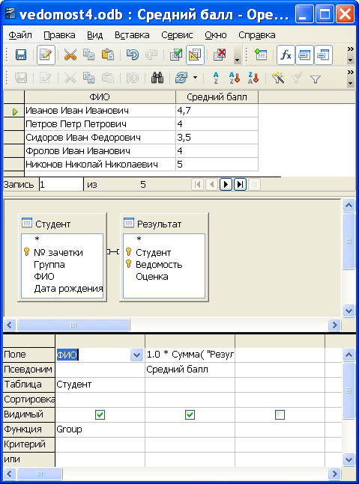The image size is (359, 484).
Task: Click the field cell with 1.0 * Сумма formula
Action: (x=190, y=355)
